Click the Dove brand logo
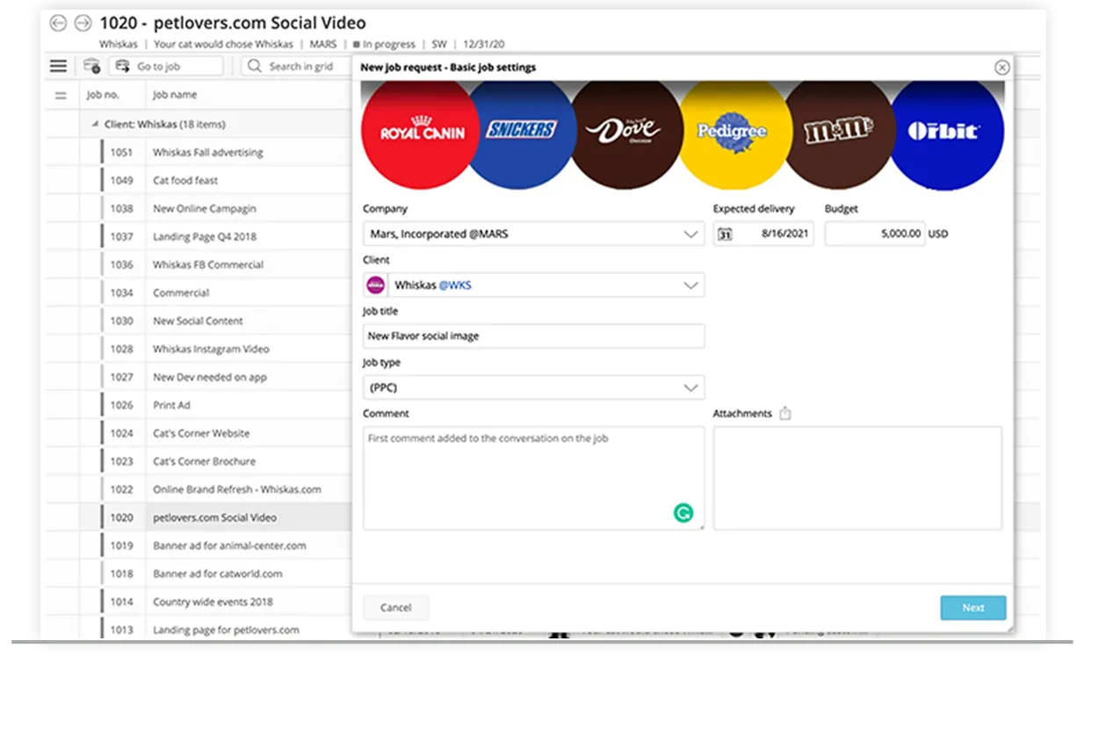The height and width of the screenshot is (735, 1099). click(x=626, y=132)
